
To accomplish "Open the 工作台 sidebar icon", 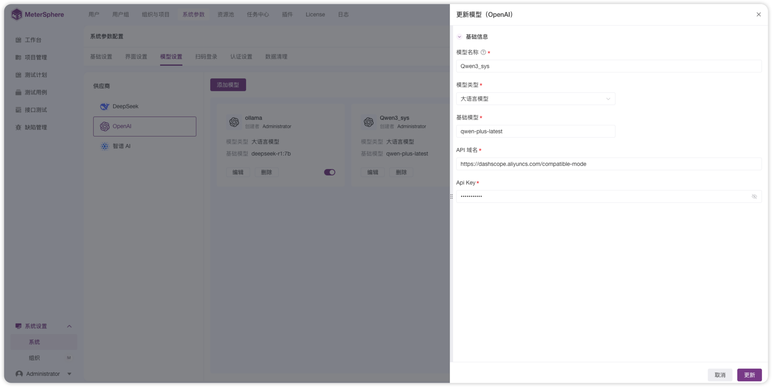I will point(18,40).
